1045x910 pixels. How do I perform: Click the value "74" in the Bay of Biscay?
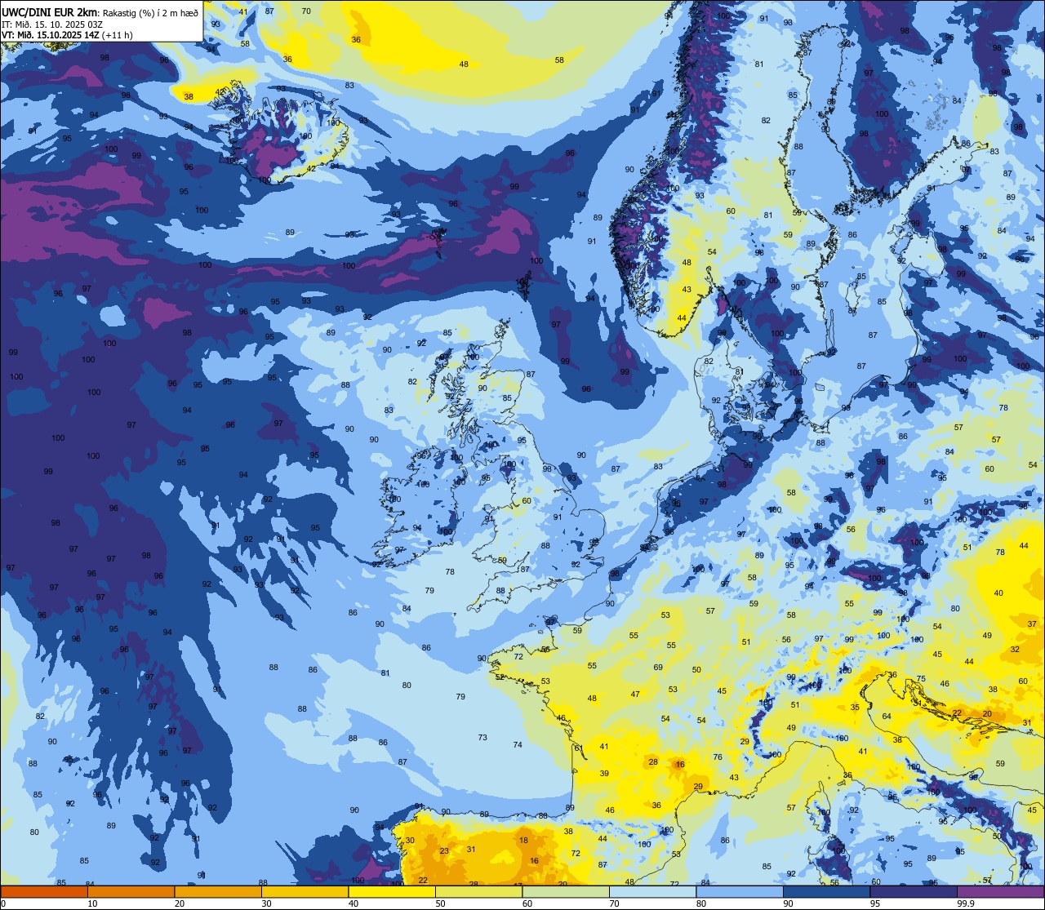(518, 745)
